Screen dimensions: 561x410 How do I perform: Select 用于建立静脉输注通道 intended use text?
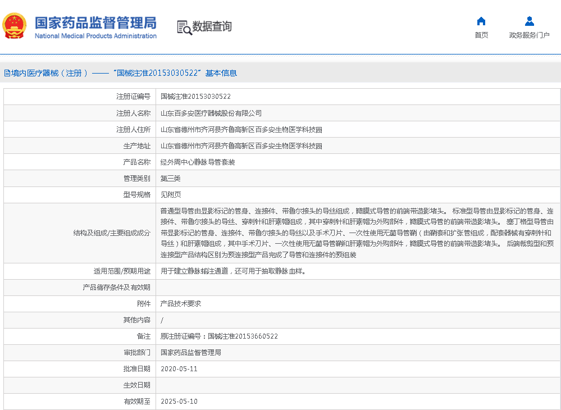coord(233,271)
